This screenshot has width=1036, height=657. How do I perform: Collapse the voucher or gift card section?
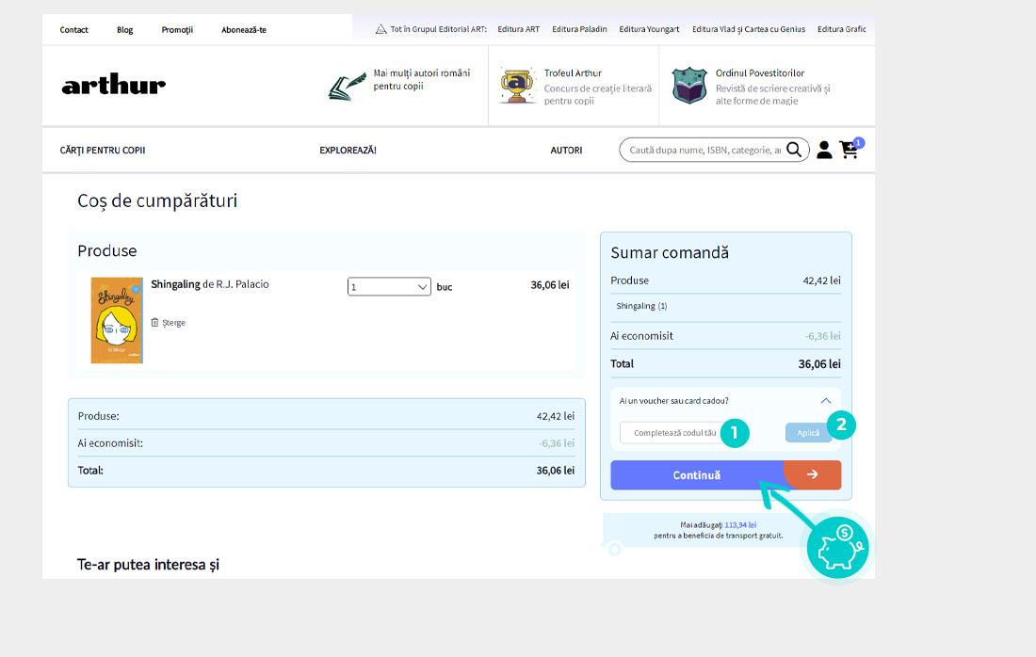[x=826, y=400]
